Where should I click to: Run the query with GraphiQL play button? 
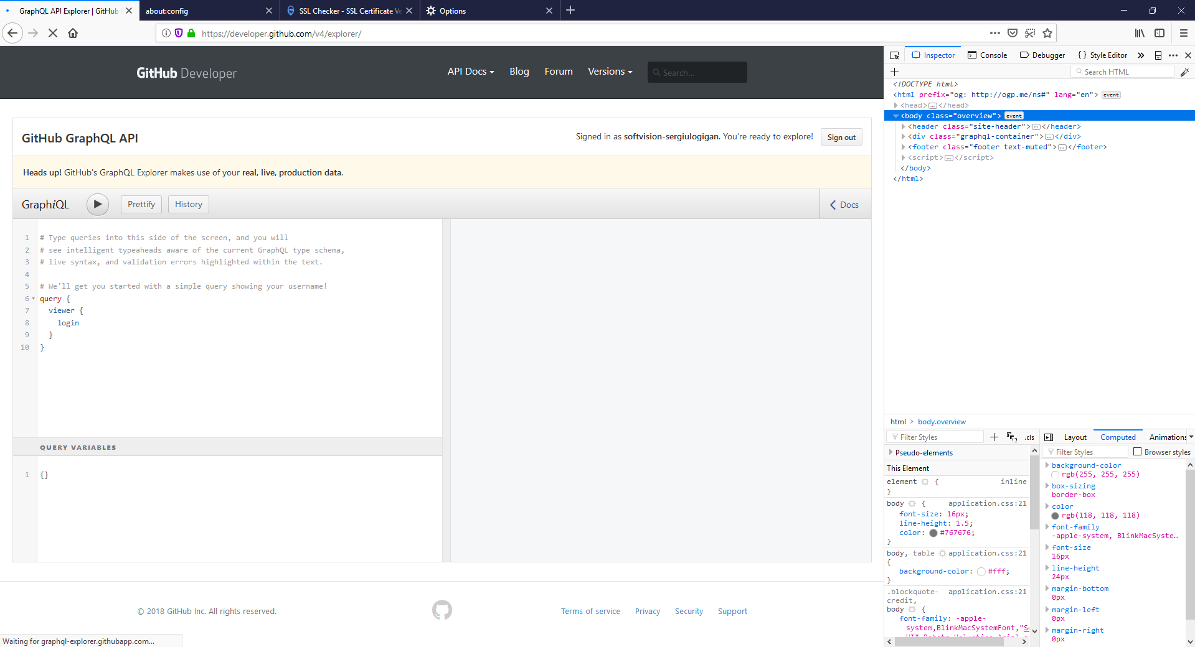coord(98,204)
